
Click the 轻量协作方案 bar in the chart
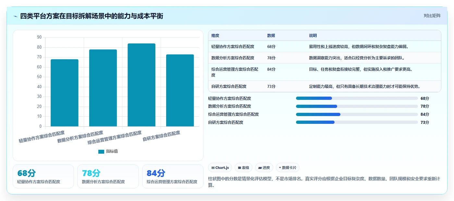65,93
